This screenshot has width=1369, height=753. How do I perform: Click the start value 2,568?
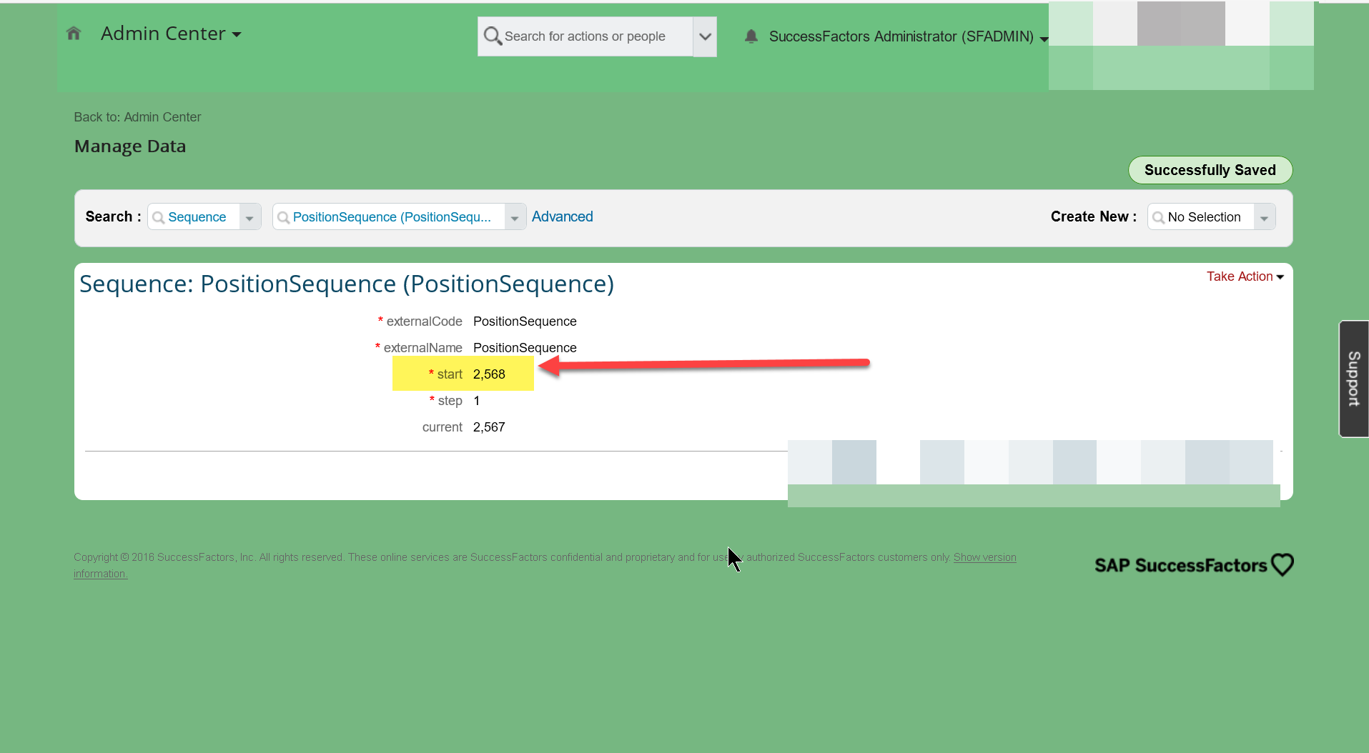(489, 374)
